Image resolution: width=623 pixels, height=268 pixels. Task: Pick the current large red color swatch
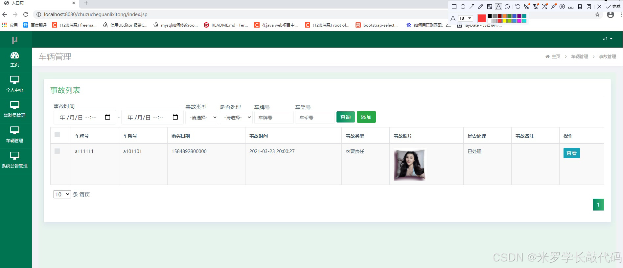point(481,18)
